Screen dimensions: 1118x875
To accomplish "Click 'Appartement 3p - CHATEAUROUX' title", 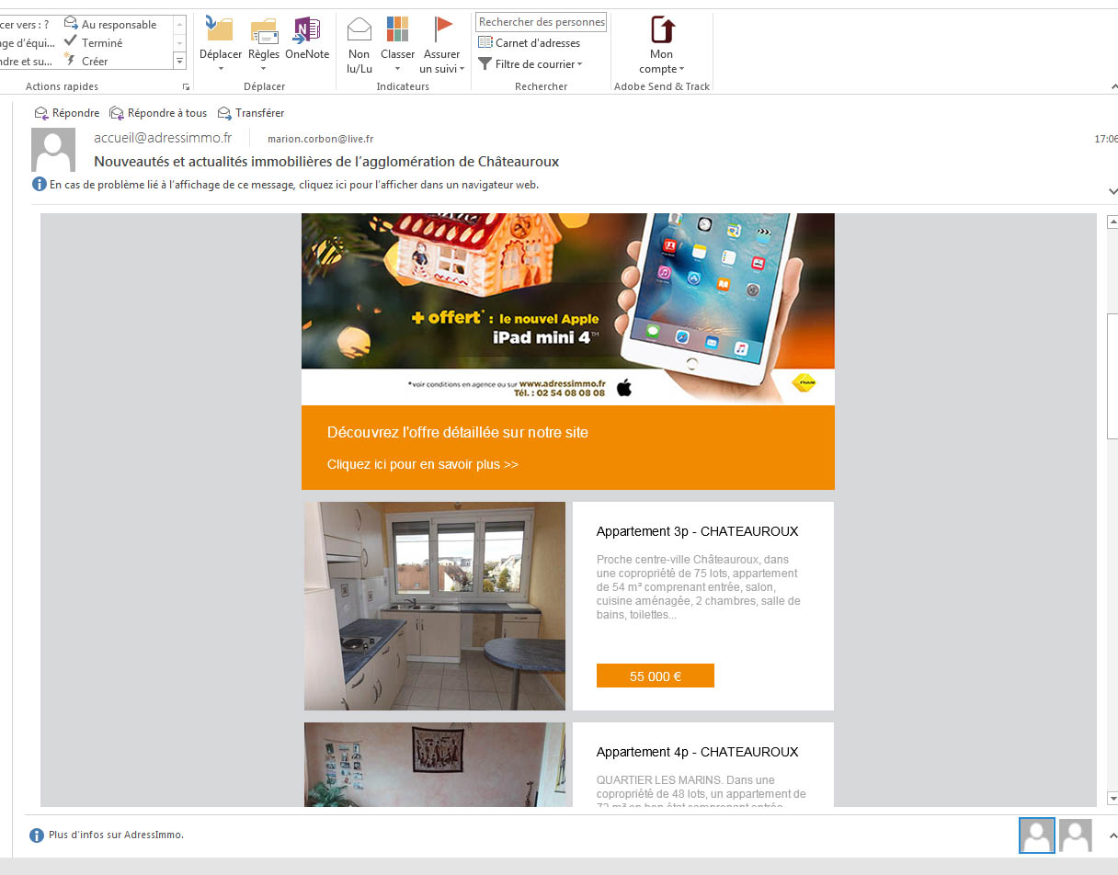I will click(x=697, y=531).
